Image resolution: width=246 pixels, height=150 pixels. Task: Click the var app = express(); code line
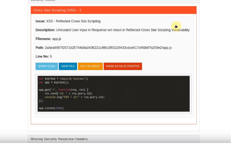coord(54,83)
